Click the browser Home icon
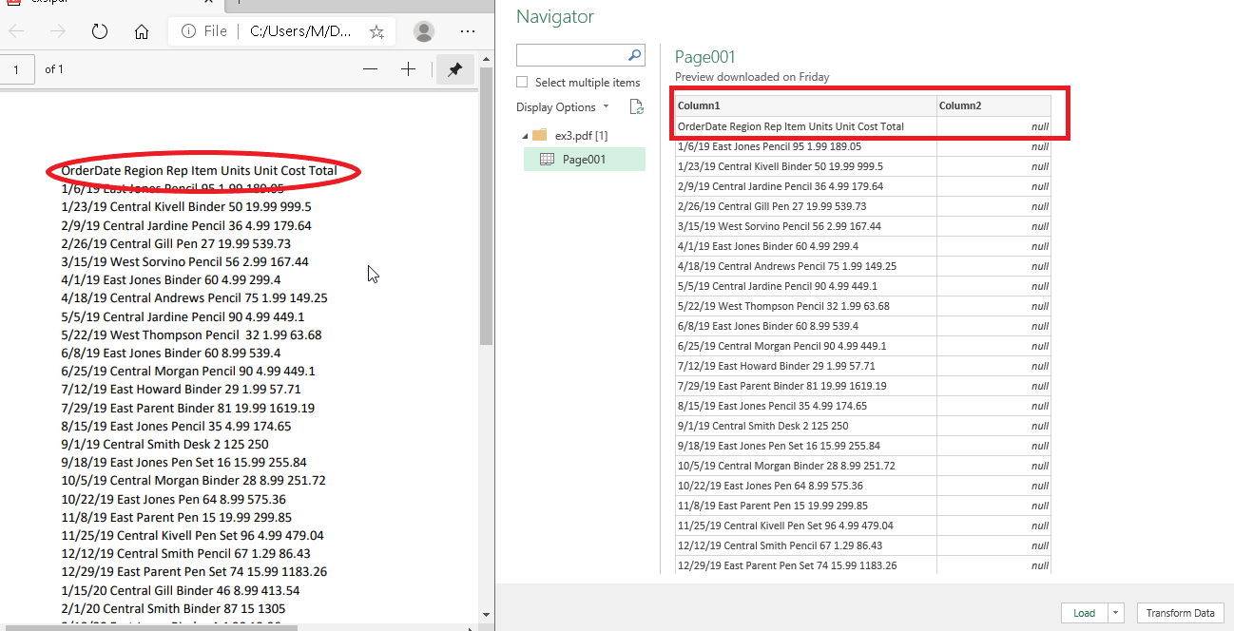Image resolution: width=1234 pixels, height=631 pixels. pyautogui.click(x=141, y=31)
